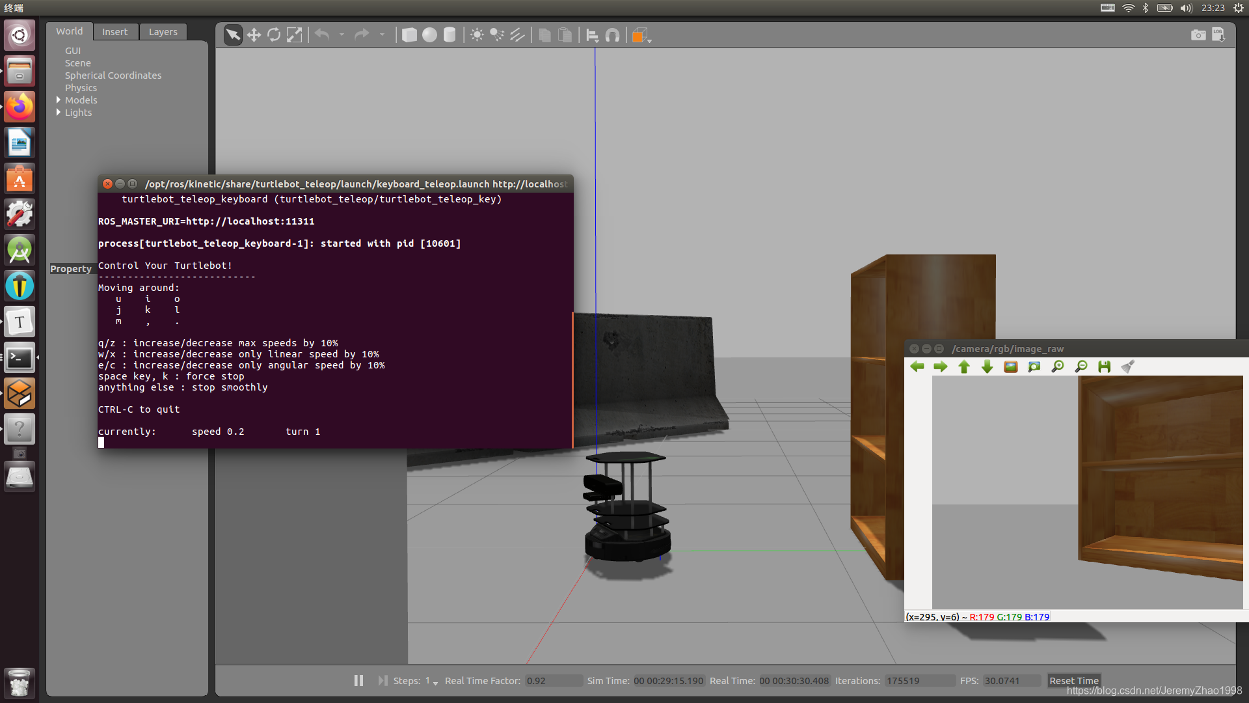Click the box primitive shape icon
The height and width of the screenshot is (703, 1249).
coord(409,34)
